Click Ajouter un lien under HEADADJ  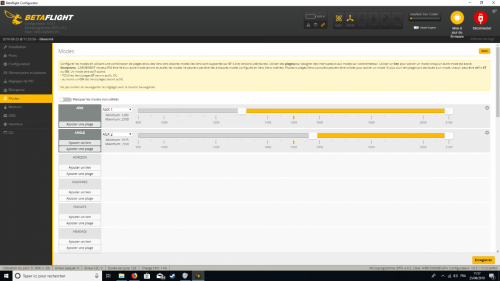coord(79,242)
